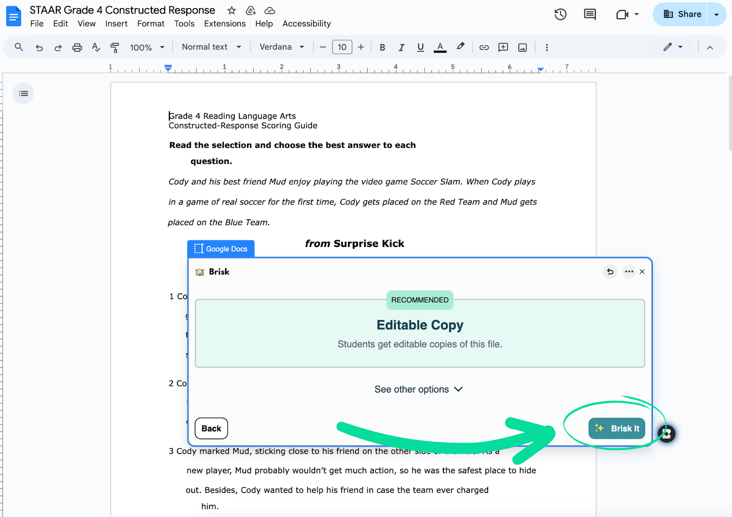Select the Editable Copy option
The width and height of the screenshot is (732, 517).
[420, 334]
